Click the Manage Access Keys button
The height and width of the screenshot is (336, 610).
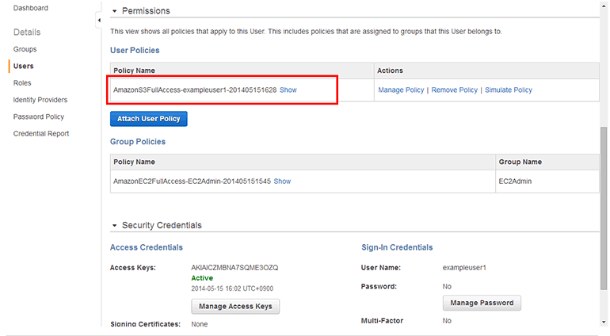[235, 307]
